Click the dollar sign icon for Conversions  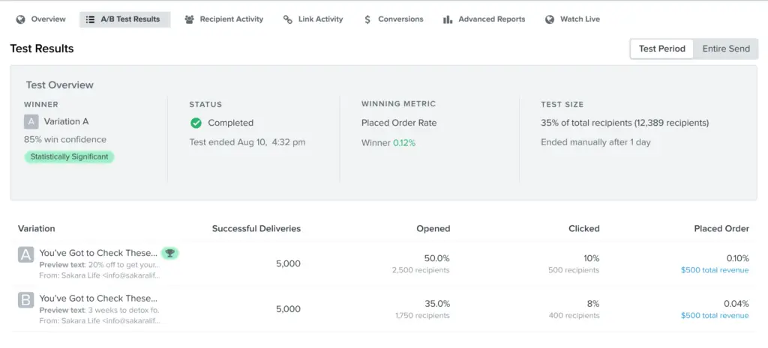pos(367,19)
